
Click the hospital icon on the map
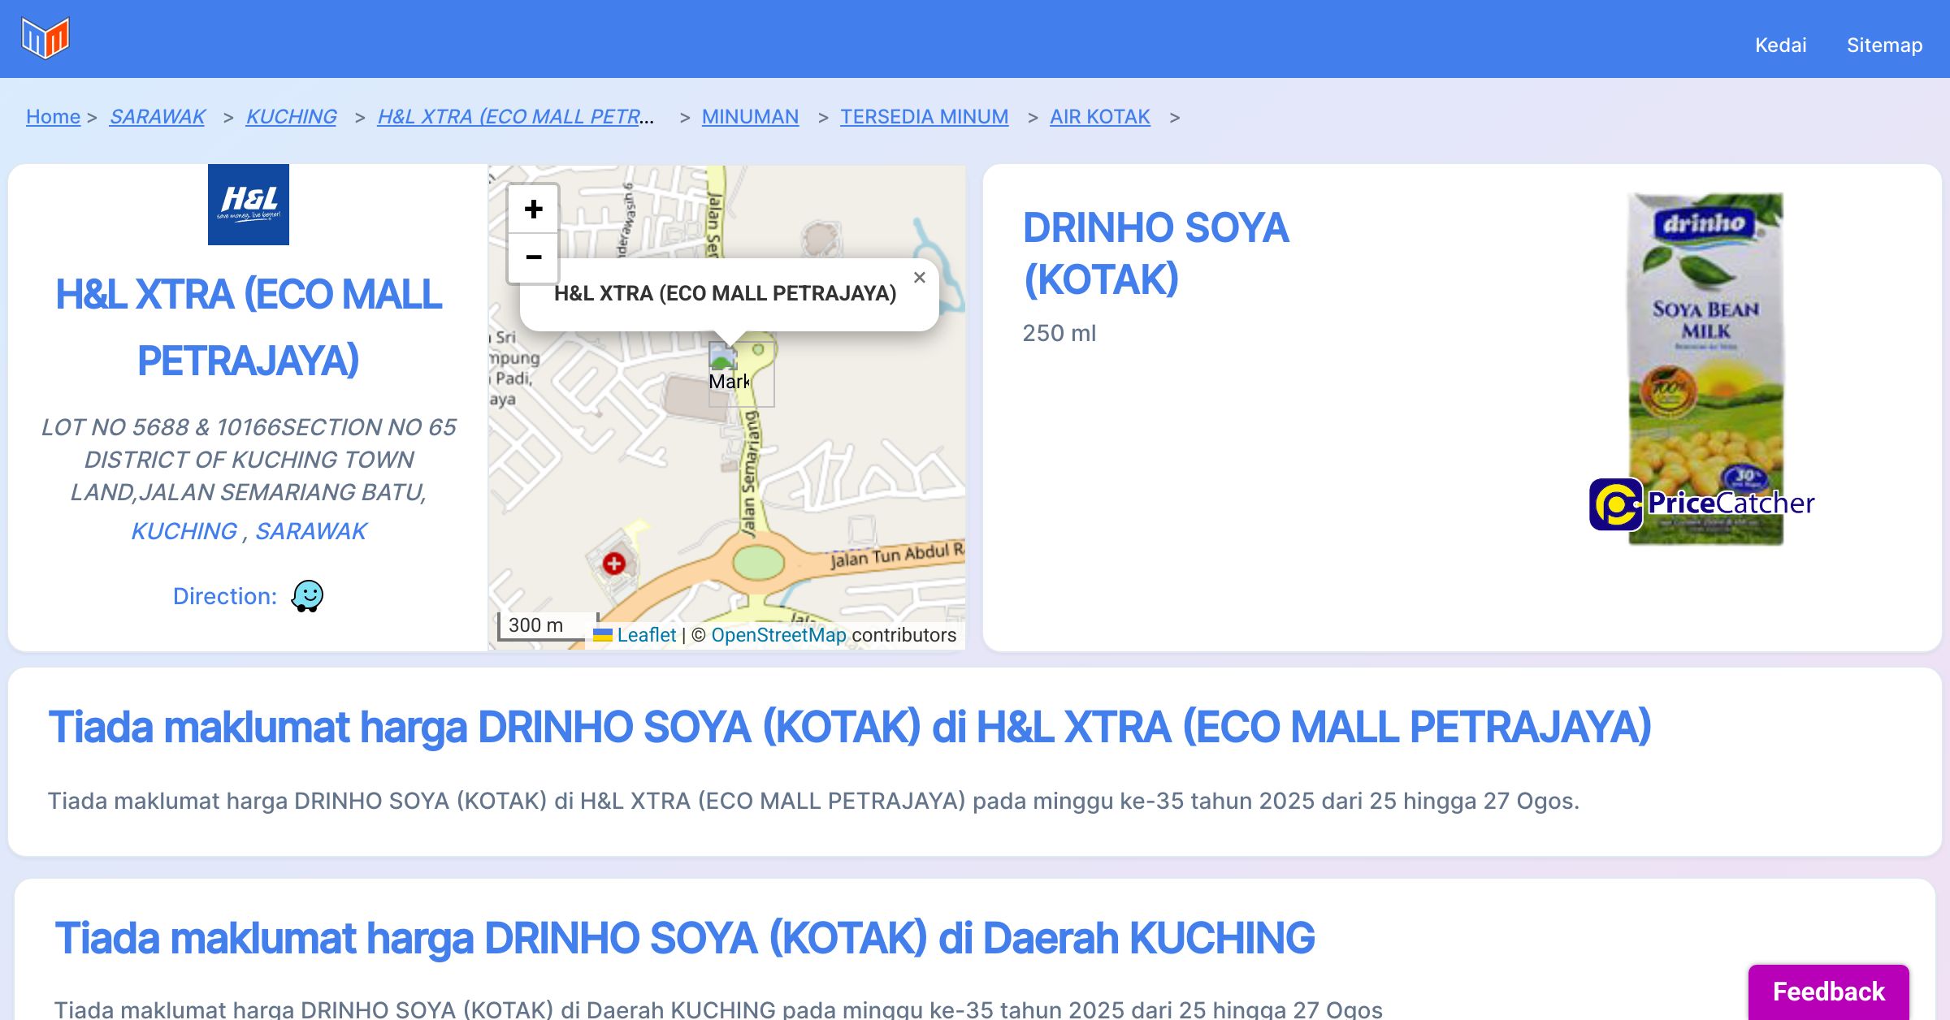tap(613, 563)
